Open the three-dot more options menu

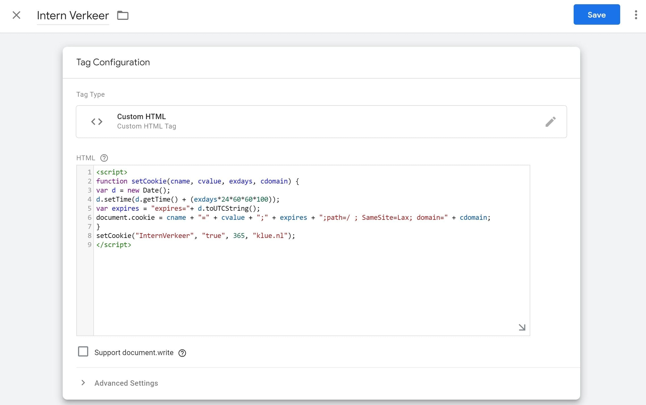tap(636, 15)
